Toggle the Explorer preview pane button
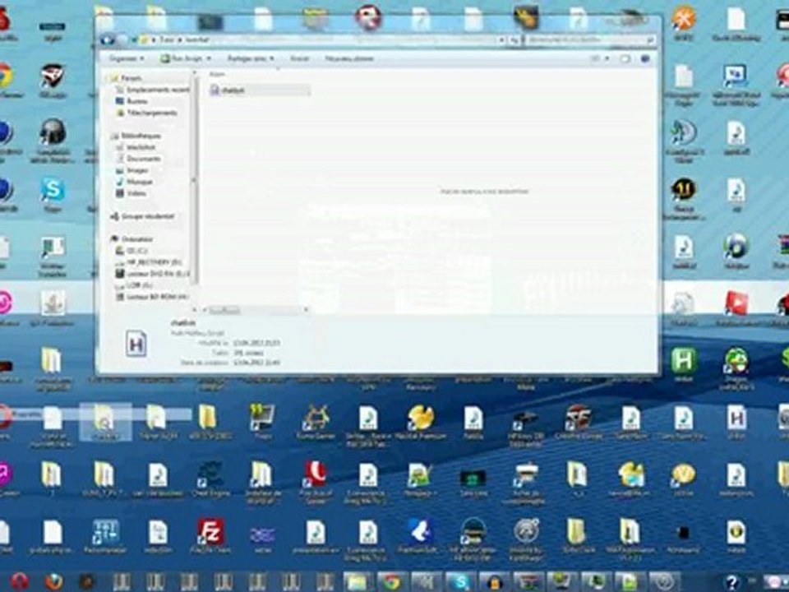Screen dimensions: 789x592 [625, 59]
